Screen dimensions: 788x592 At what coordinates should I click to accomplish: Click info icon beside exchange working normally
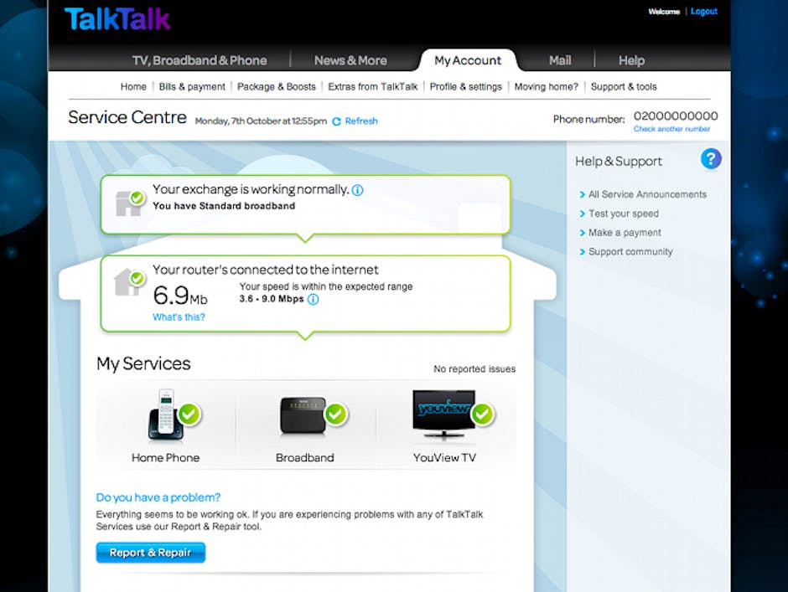pos(357,190)
